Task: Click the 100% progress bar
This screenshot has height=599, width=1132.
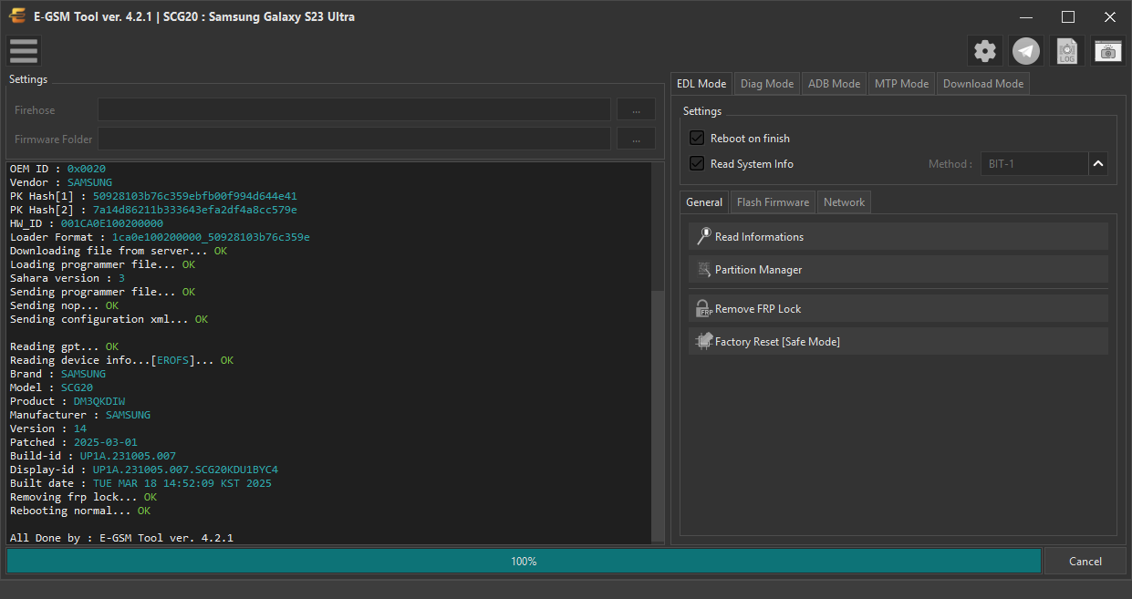Action: (x=524, y=562)
